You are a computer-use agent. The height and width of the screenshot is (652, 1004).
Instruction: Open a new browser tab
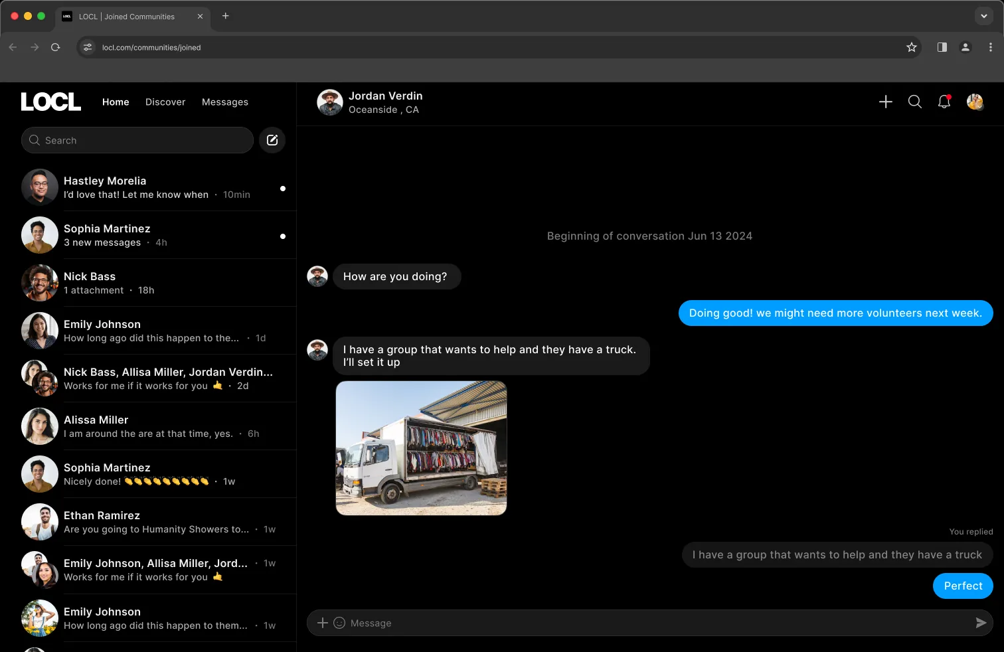pos(226,16)
